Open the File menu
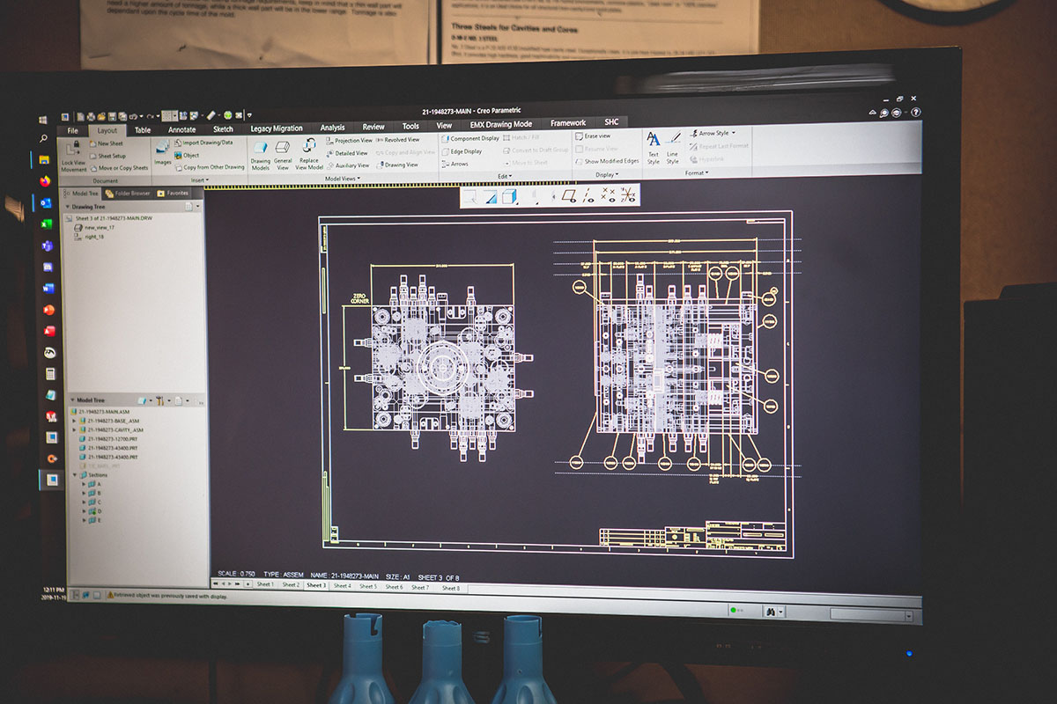 click(x=72, y=130)
